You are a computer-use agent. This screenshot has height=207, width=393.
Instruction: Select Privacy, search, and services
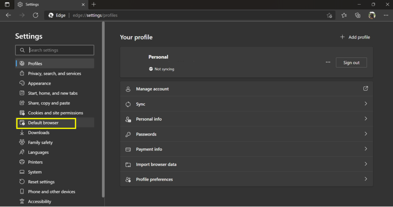54,73
